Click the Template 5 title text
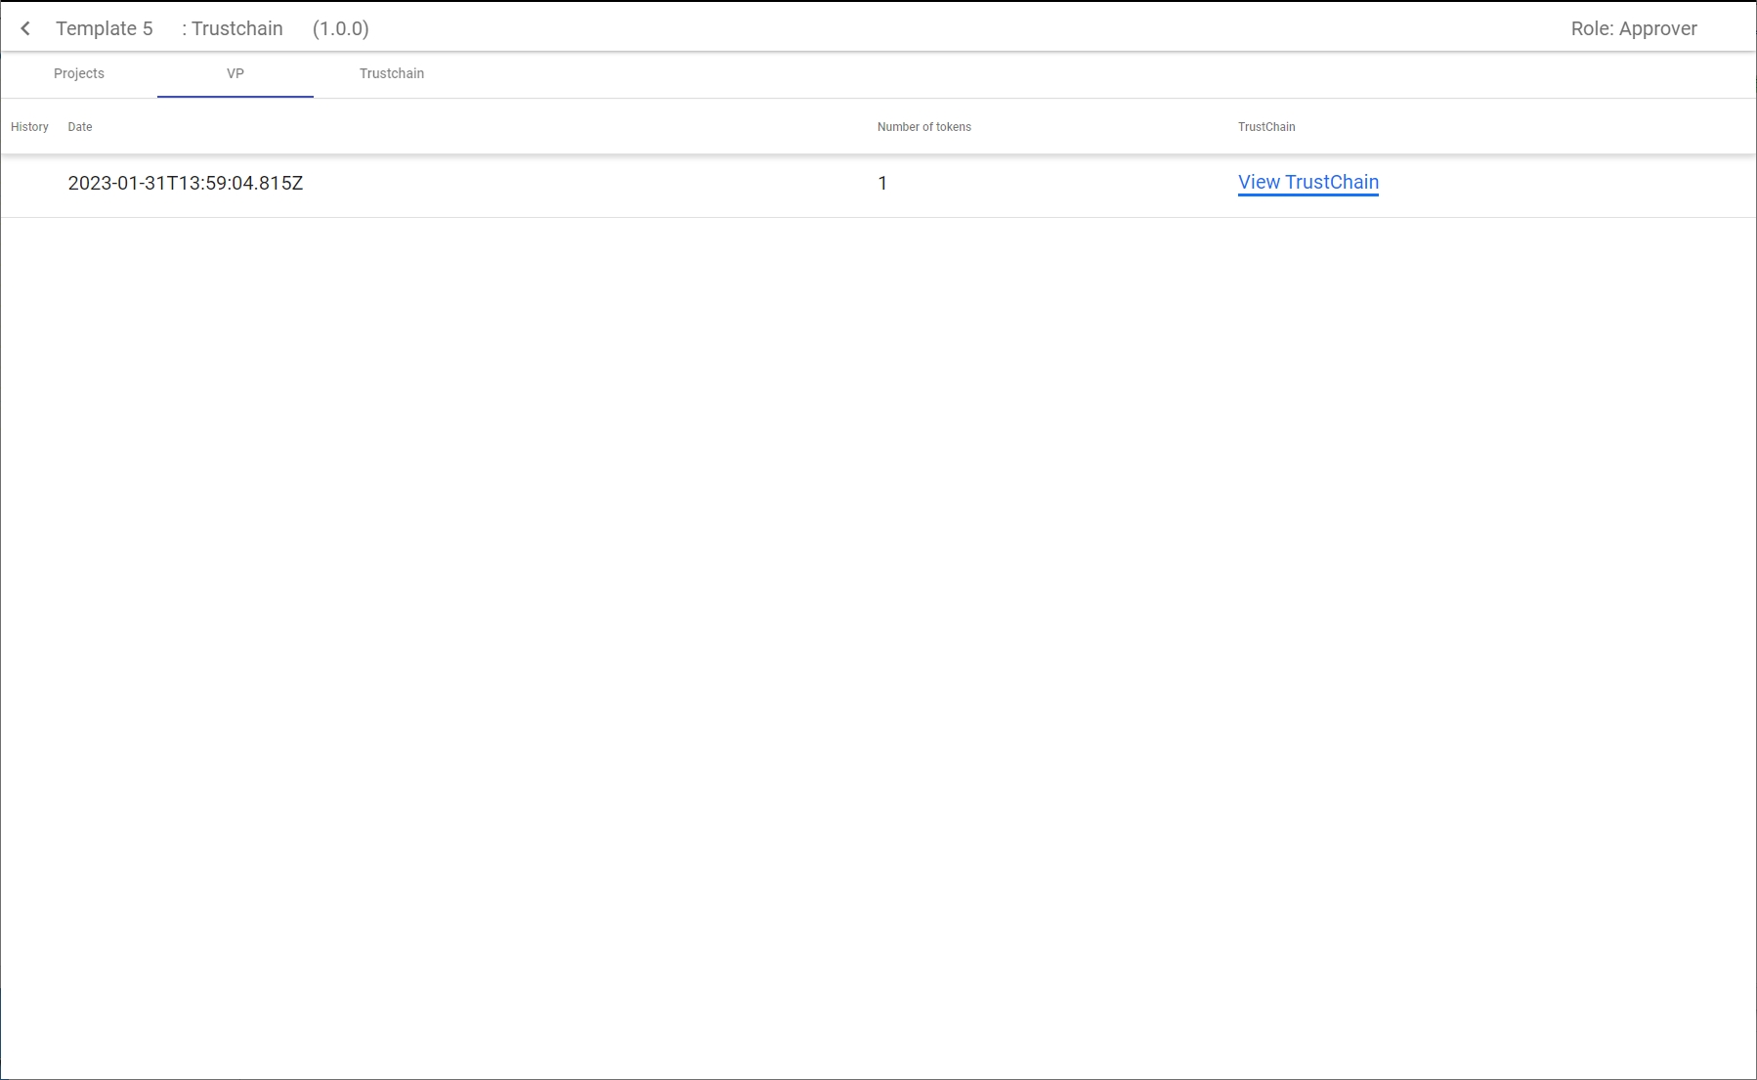The width and height of the screenshot is (1757, 1080). 105,28
